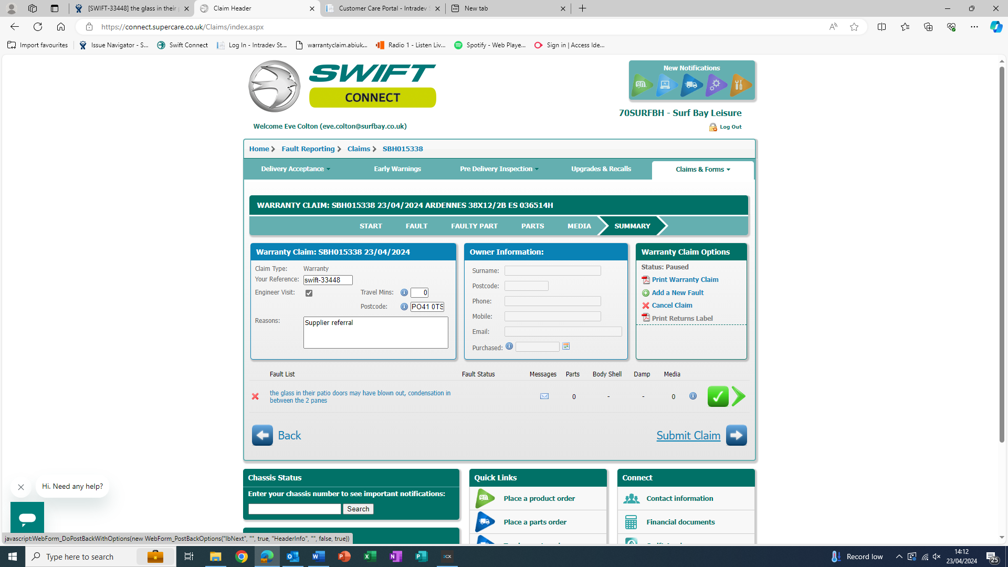Image resolution: width=1008 pixels, height=567 pixels.
Task: Click the green tick fault button
Action: click(718, 396)
